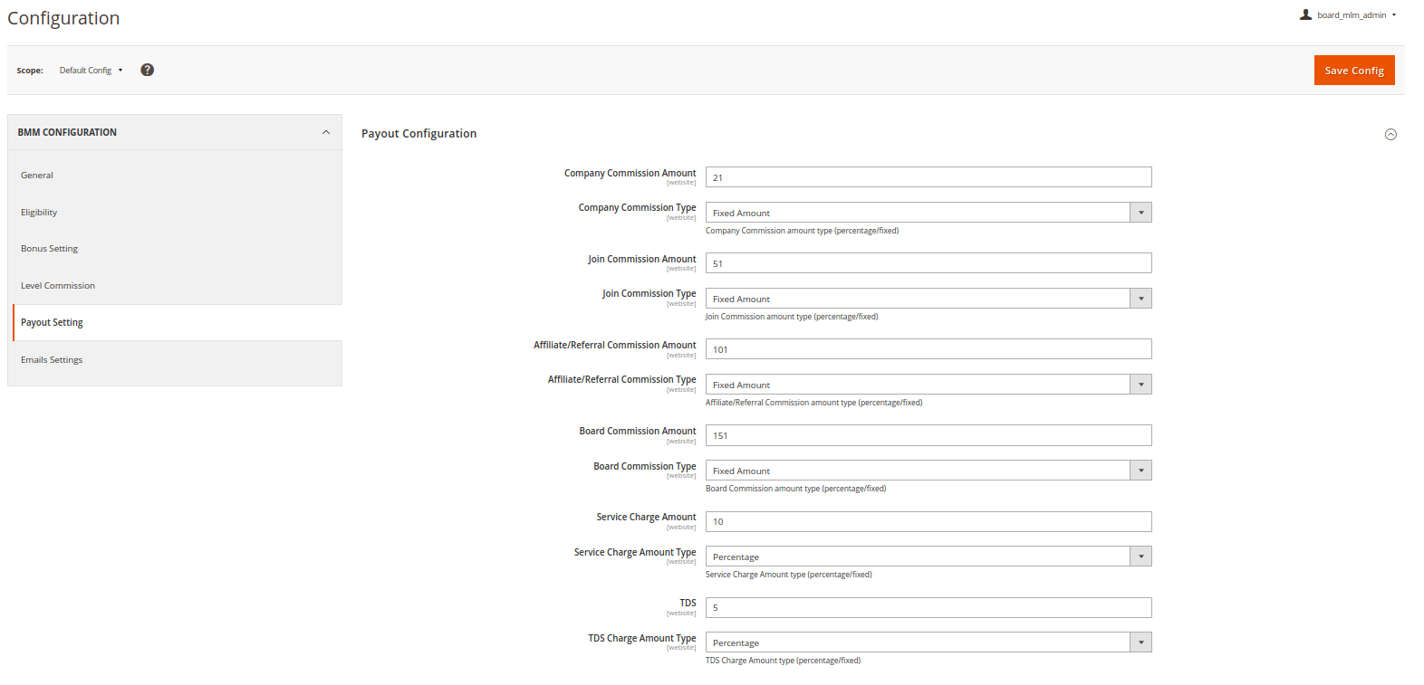This screenshot has height=685, width=1424.
Task: Open Company Commission Type dropdown
Action: point(928,213)
